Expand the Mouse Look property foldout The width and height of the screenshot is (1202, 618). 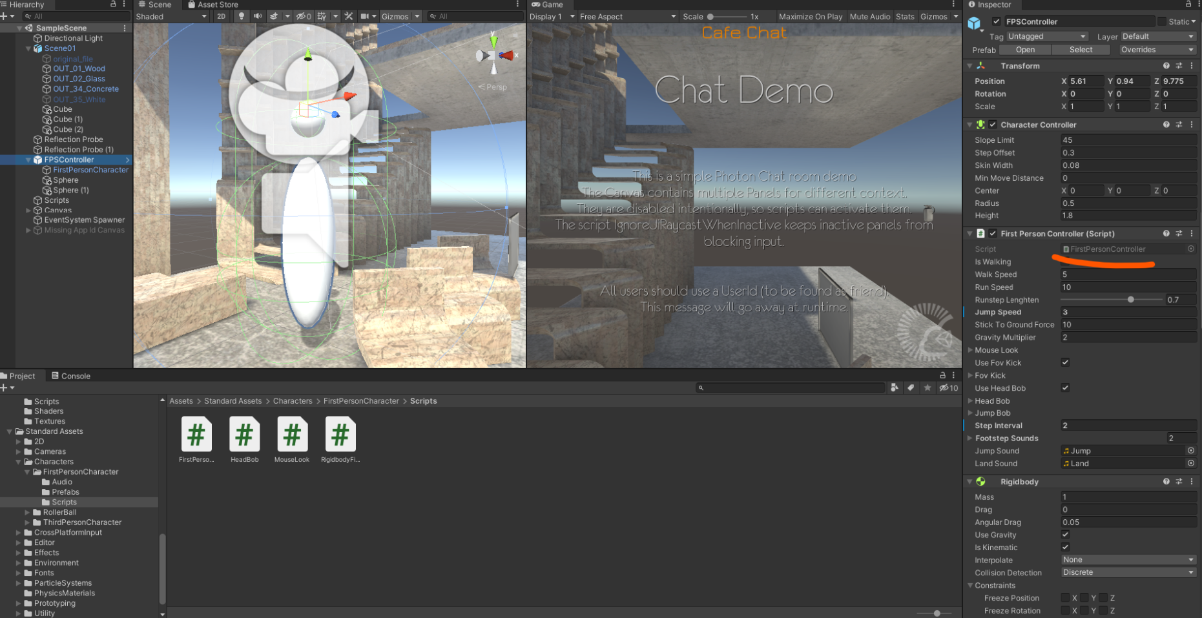click(x=970, y=350)
